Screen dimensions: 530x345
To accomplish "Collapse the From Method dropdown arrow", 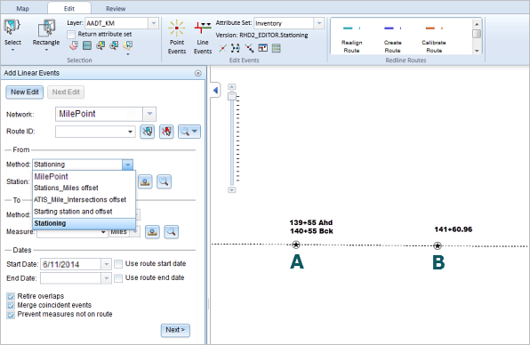I will point(127,164).
